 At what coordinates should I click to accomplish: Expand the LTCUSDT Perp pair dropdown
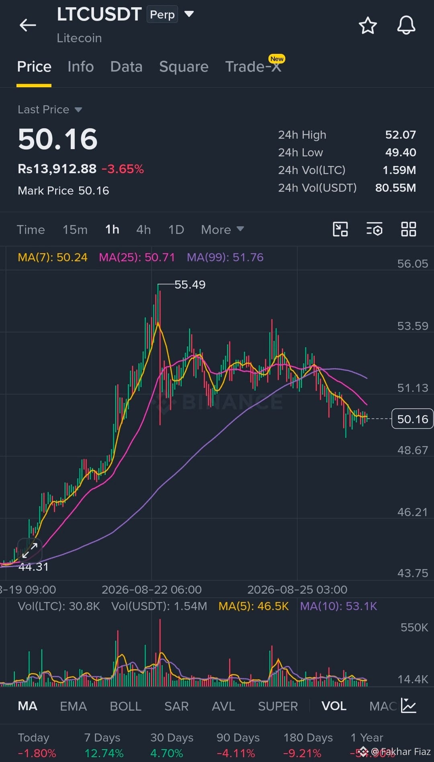189,14
